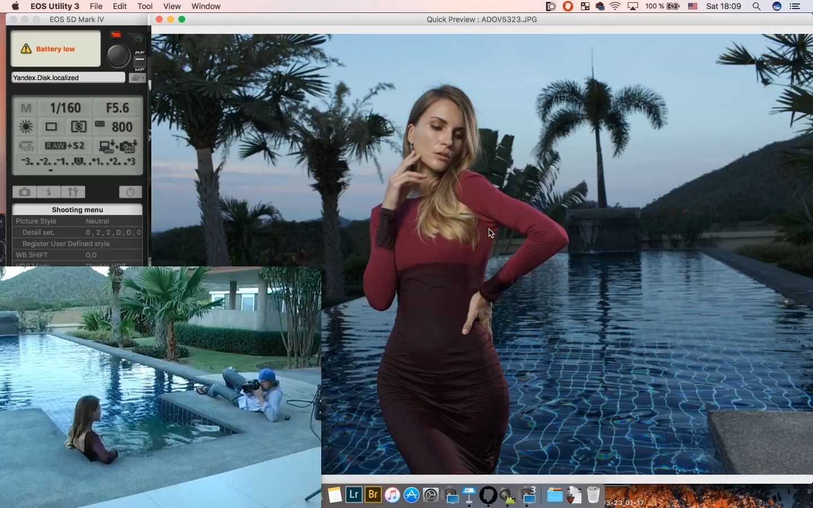Select the single shooting drive mode icon

click(x=51, y=127)
